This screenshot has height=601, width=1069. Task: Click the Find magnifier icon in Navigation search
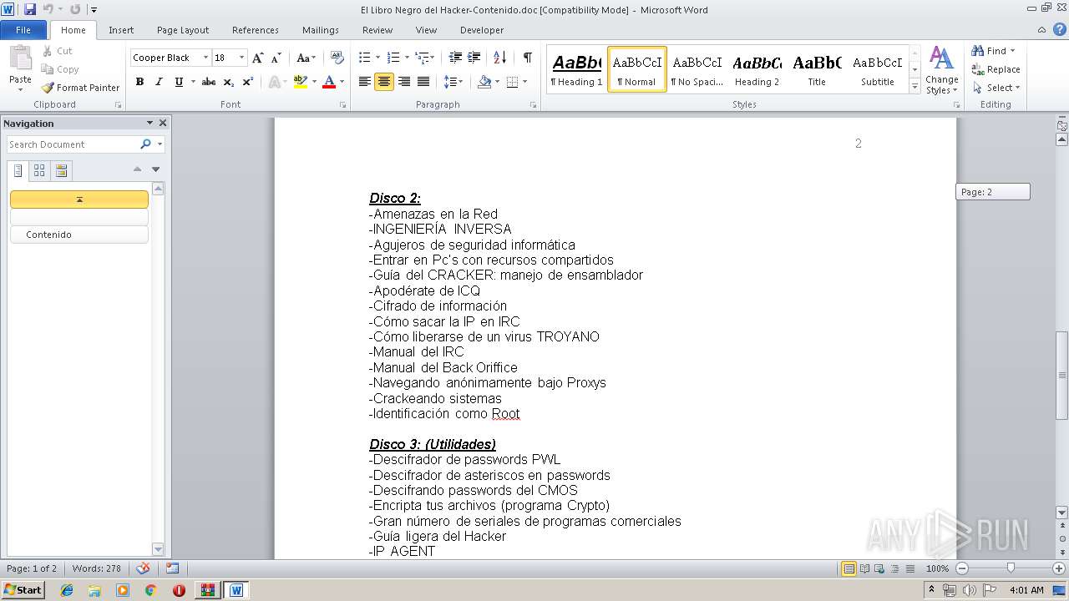[x=145, y=144]
